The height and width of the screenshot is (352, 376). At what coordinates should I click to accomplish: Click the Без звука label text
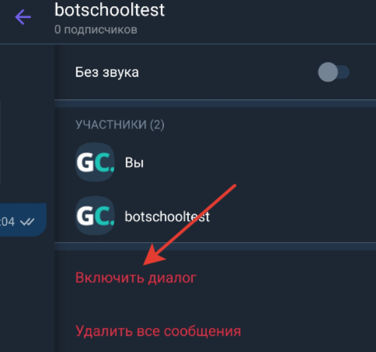point(107,72)
